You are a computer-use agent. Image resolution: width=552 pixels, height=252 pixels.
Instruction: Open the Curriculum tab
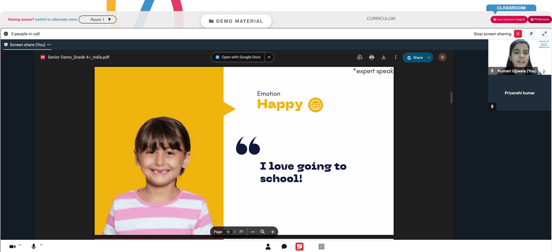point(381,19)
